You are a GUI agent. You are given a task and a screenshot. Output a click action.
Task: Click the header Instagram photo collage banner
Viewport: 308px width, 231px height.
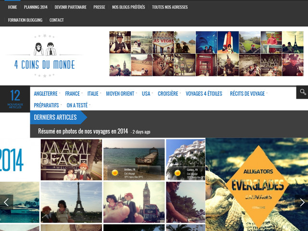point(206,54)
